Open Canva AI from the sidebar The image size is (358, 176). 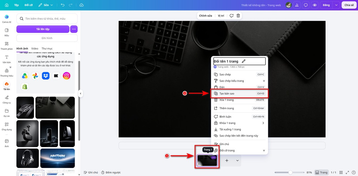click(x=7, y=19)
